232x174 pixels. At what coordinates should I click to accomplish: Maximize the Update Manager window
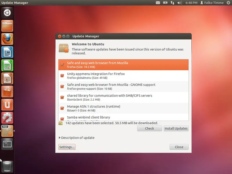68,36
